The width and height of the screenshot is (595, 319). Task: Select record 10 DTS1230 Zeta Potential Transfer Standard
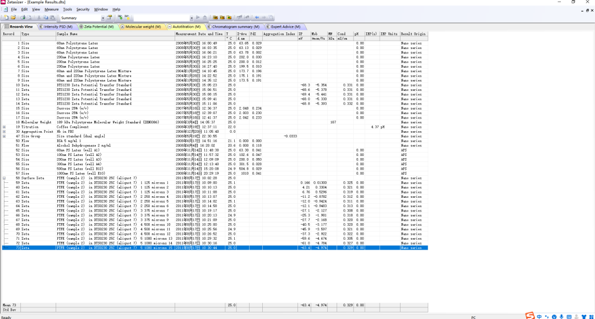click(x=215, y=85)
